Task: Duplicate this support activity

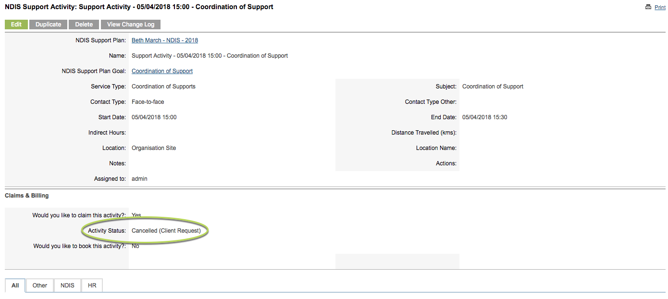Action: (x=49, y=25)
